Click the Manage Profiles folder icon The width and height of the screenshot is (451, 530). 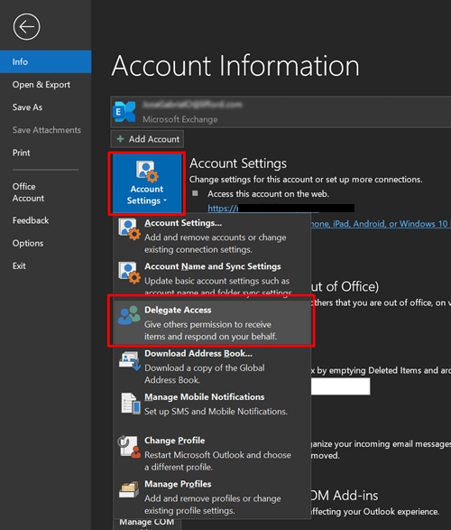tap(129, 489)
